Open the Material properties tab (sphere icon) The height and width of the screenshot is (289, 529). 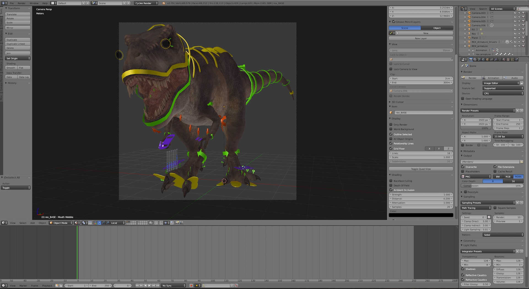[504, 59]
